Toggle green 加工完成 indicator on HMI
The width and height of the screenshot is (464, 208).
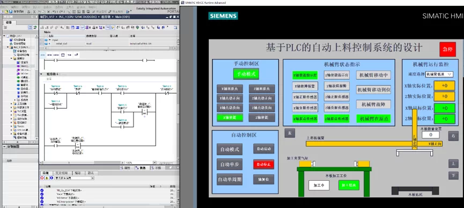click(x=349, y=186)
